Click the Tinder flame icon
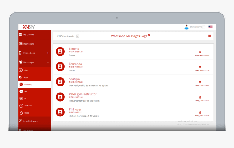 tap(21, 113)
